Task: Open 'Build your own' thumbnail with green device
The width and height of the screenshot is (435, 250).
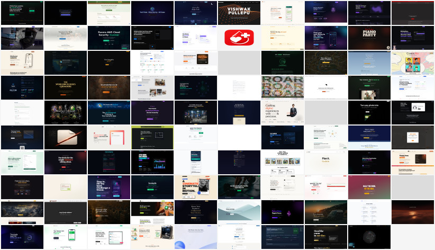Action: click(x=152, y=212)
